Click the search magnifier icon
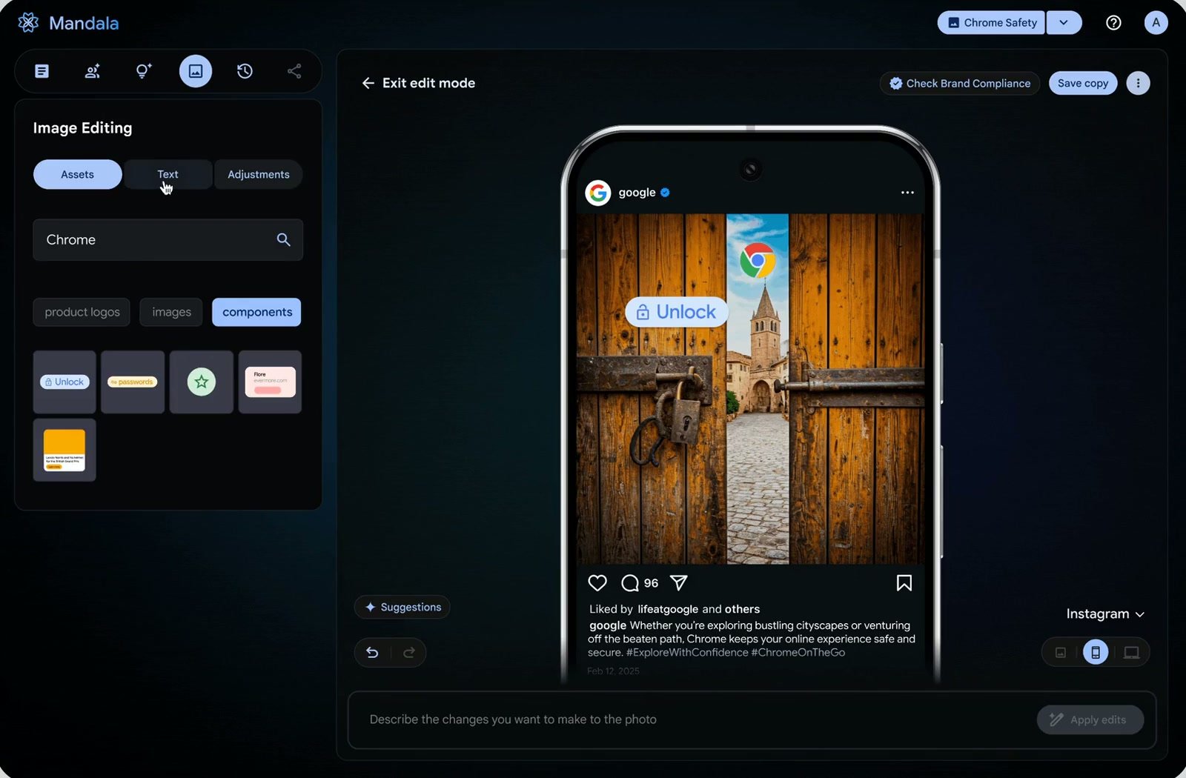This screenshot has height=778, width=1186. click(x=283, y=239)
